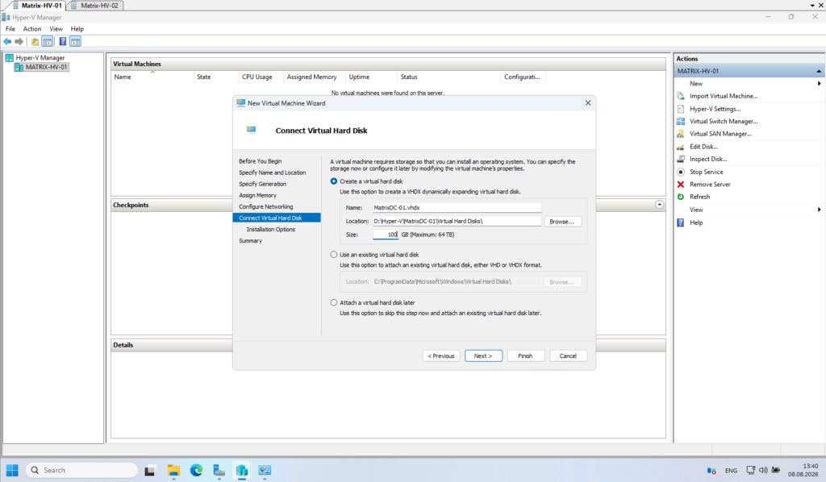Click Browse next to the new disk location
The height and width of the screenshot is (482, 826).
pos(562,222)
